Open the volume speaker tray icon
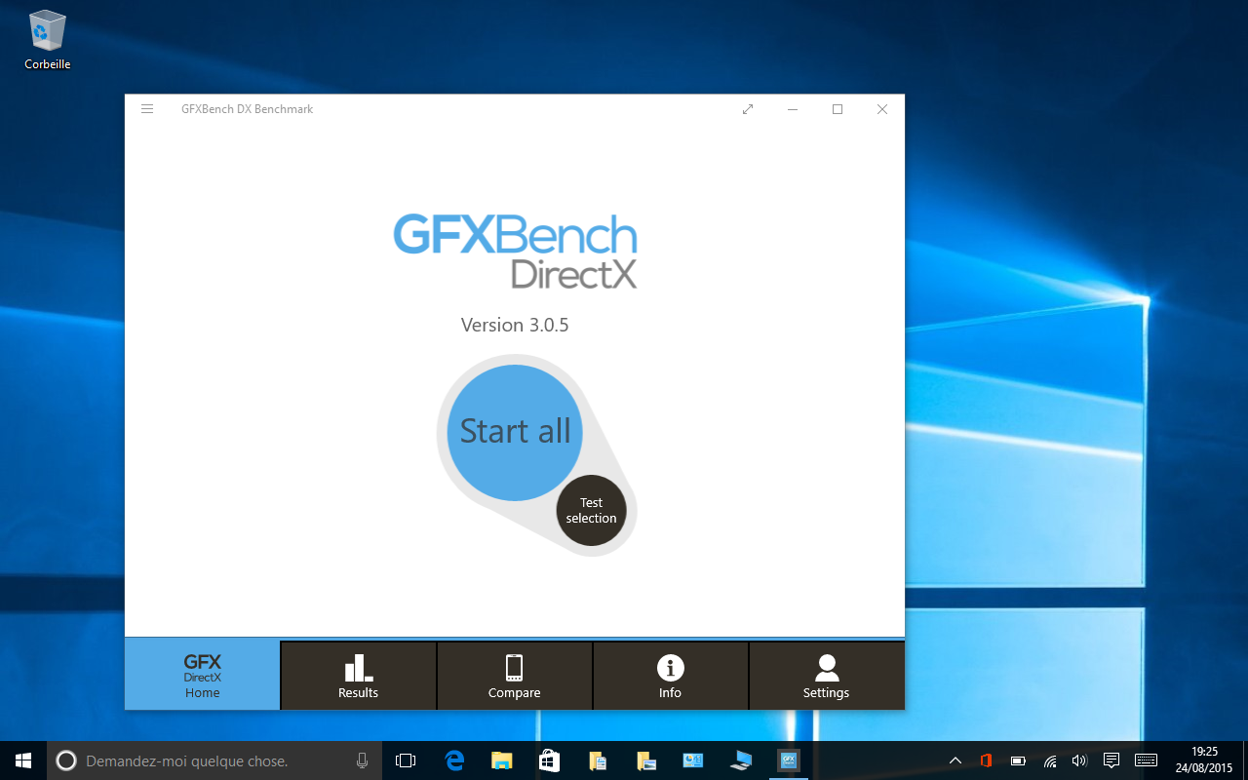Screen dimensions: 1248x780 tap(1079, 760)
